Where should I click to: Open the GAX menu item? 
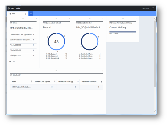tap(12, 8)
